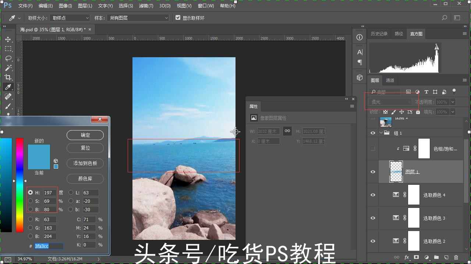Select the Move tool
The height and width of the screenshot is (264, 471).
[x=8, y=40]
